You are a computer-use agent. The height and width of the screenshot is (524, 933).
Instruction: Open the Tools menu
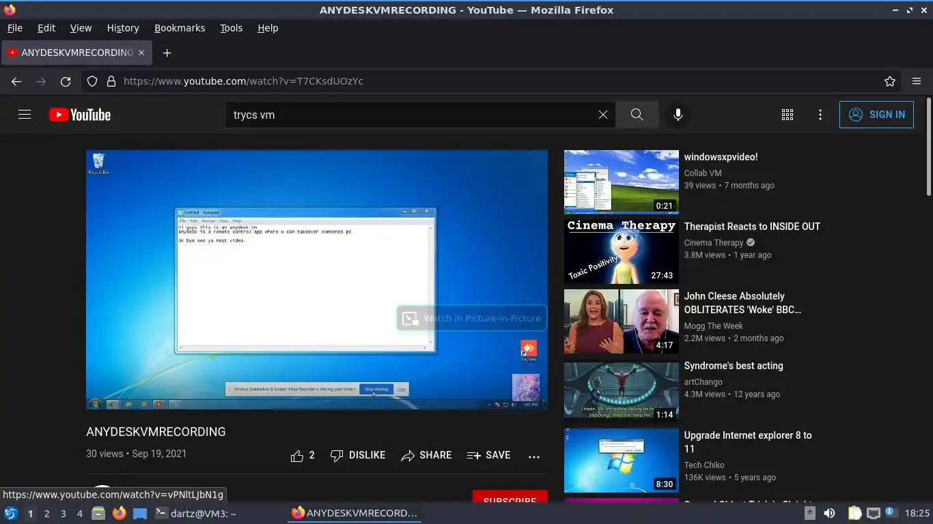pos(232,28)
